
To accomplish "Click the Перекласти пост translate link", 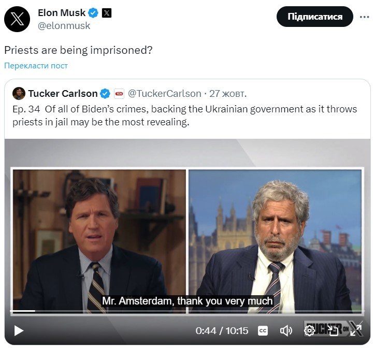I will click(36, 65).
